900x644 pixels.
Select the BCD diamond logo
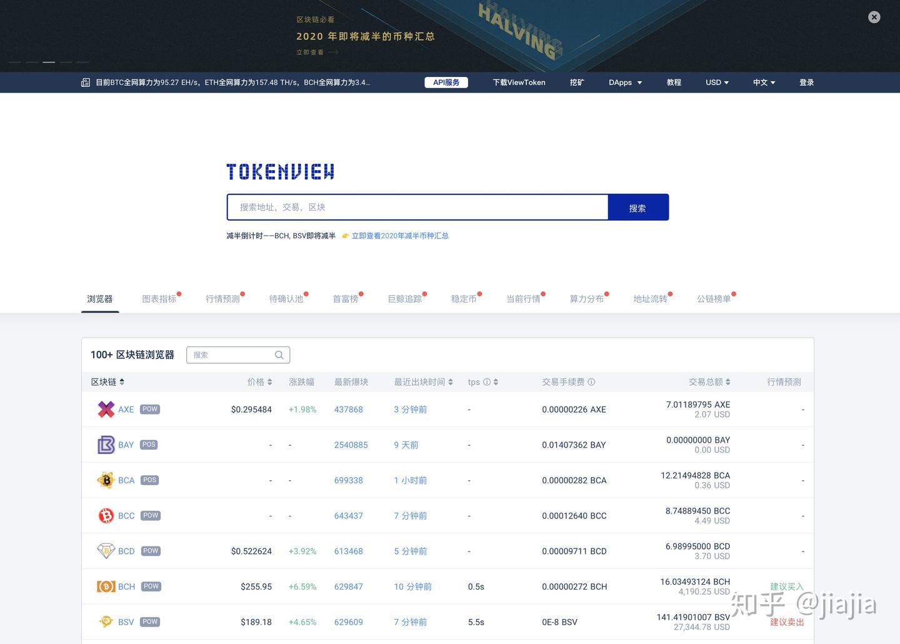pos(106,551)
